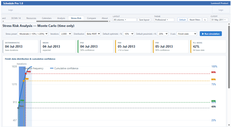The width and height of the screenshot is (231, 127).
Task: Click the left Logo placeholder
Action: [x=10, y=10]
